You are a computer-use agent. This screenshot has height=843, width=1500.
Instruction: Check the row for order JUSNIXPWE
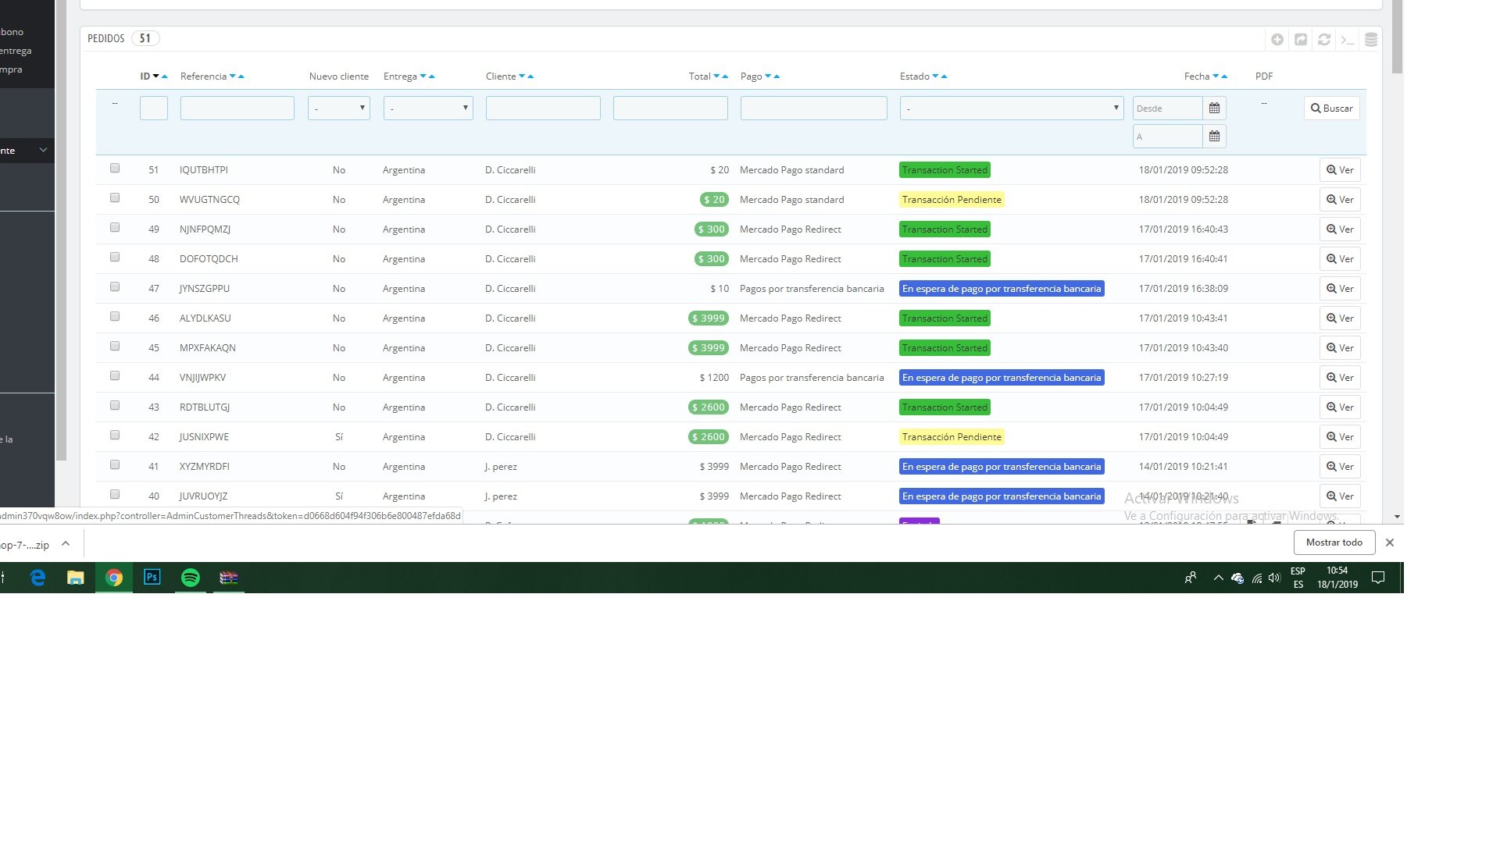[115, 436]
